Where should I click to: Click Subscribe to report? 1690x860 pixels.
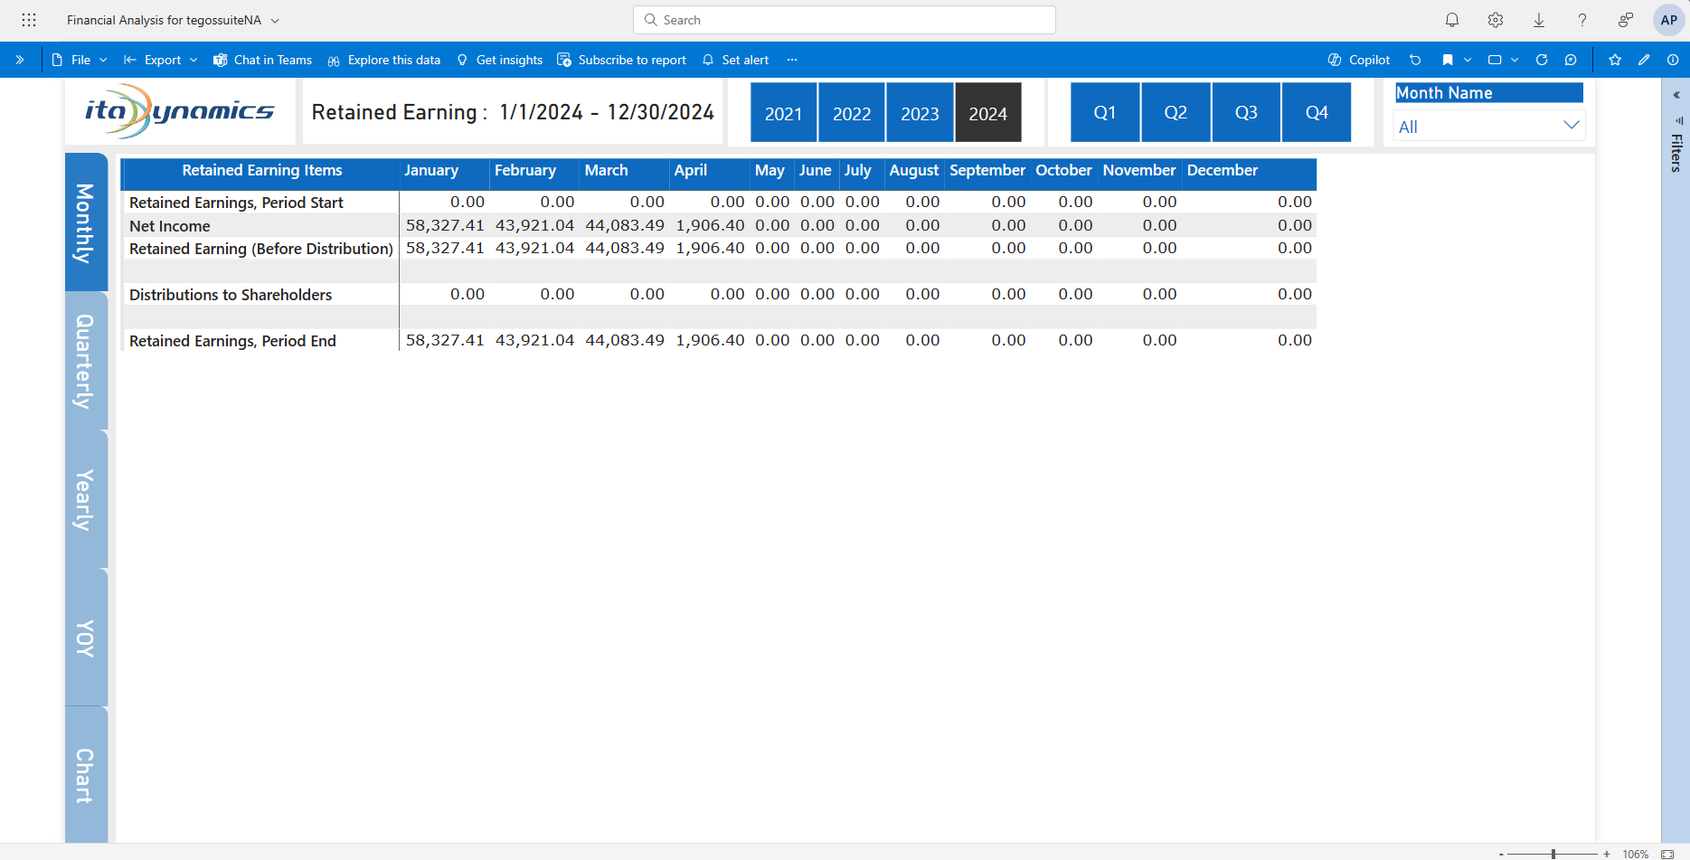coord(621,60)
